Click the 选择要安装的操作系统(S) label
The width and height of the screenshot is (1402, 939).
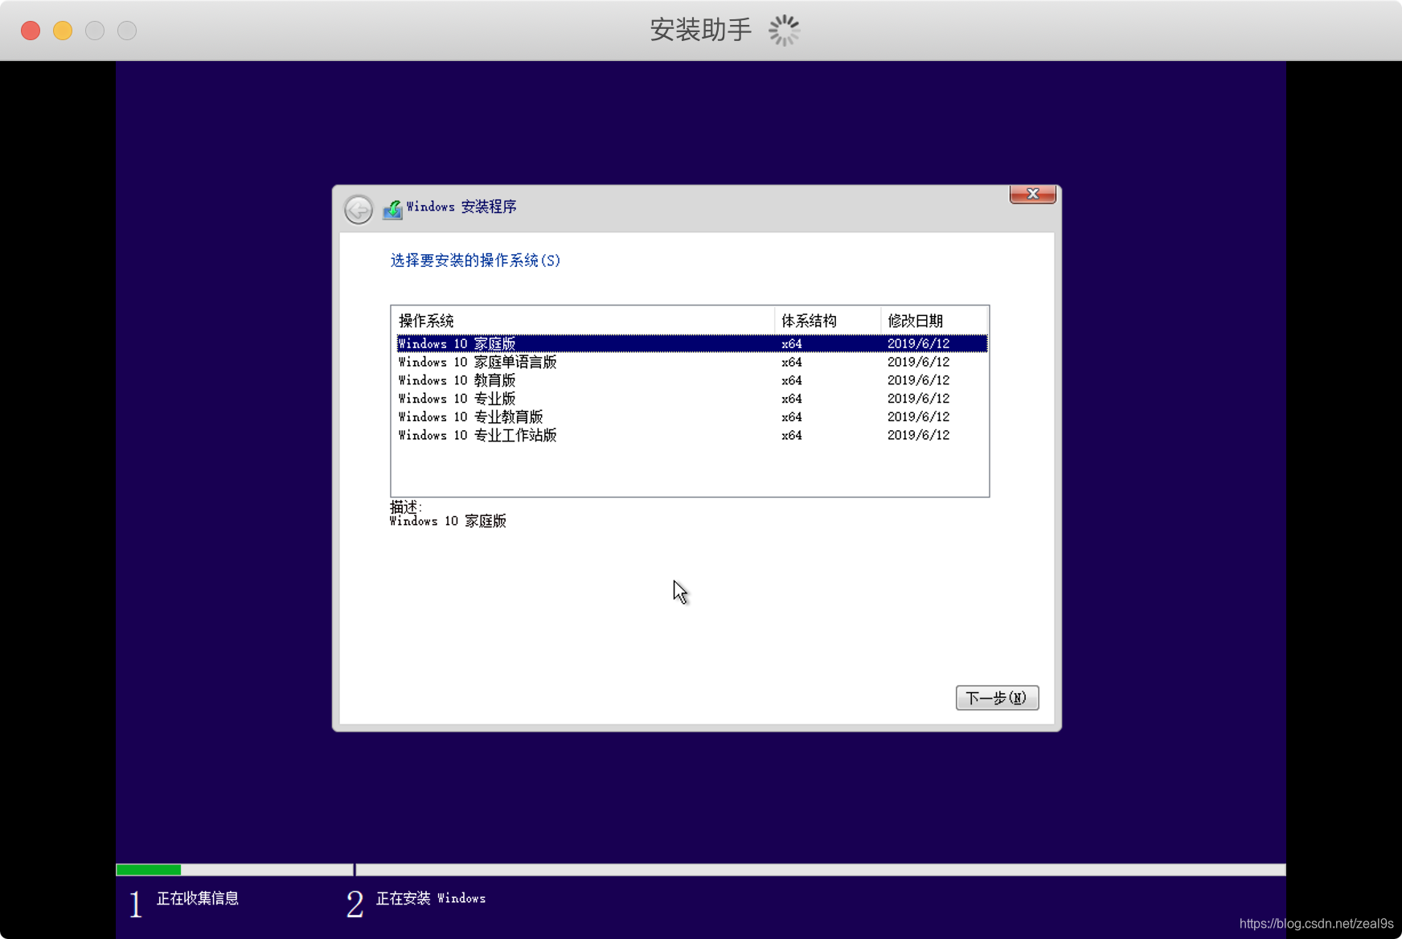pyautogui.click(x=475, y=260)
